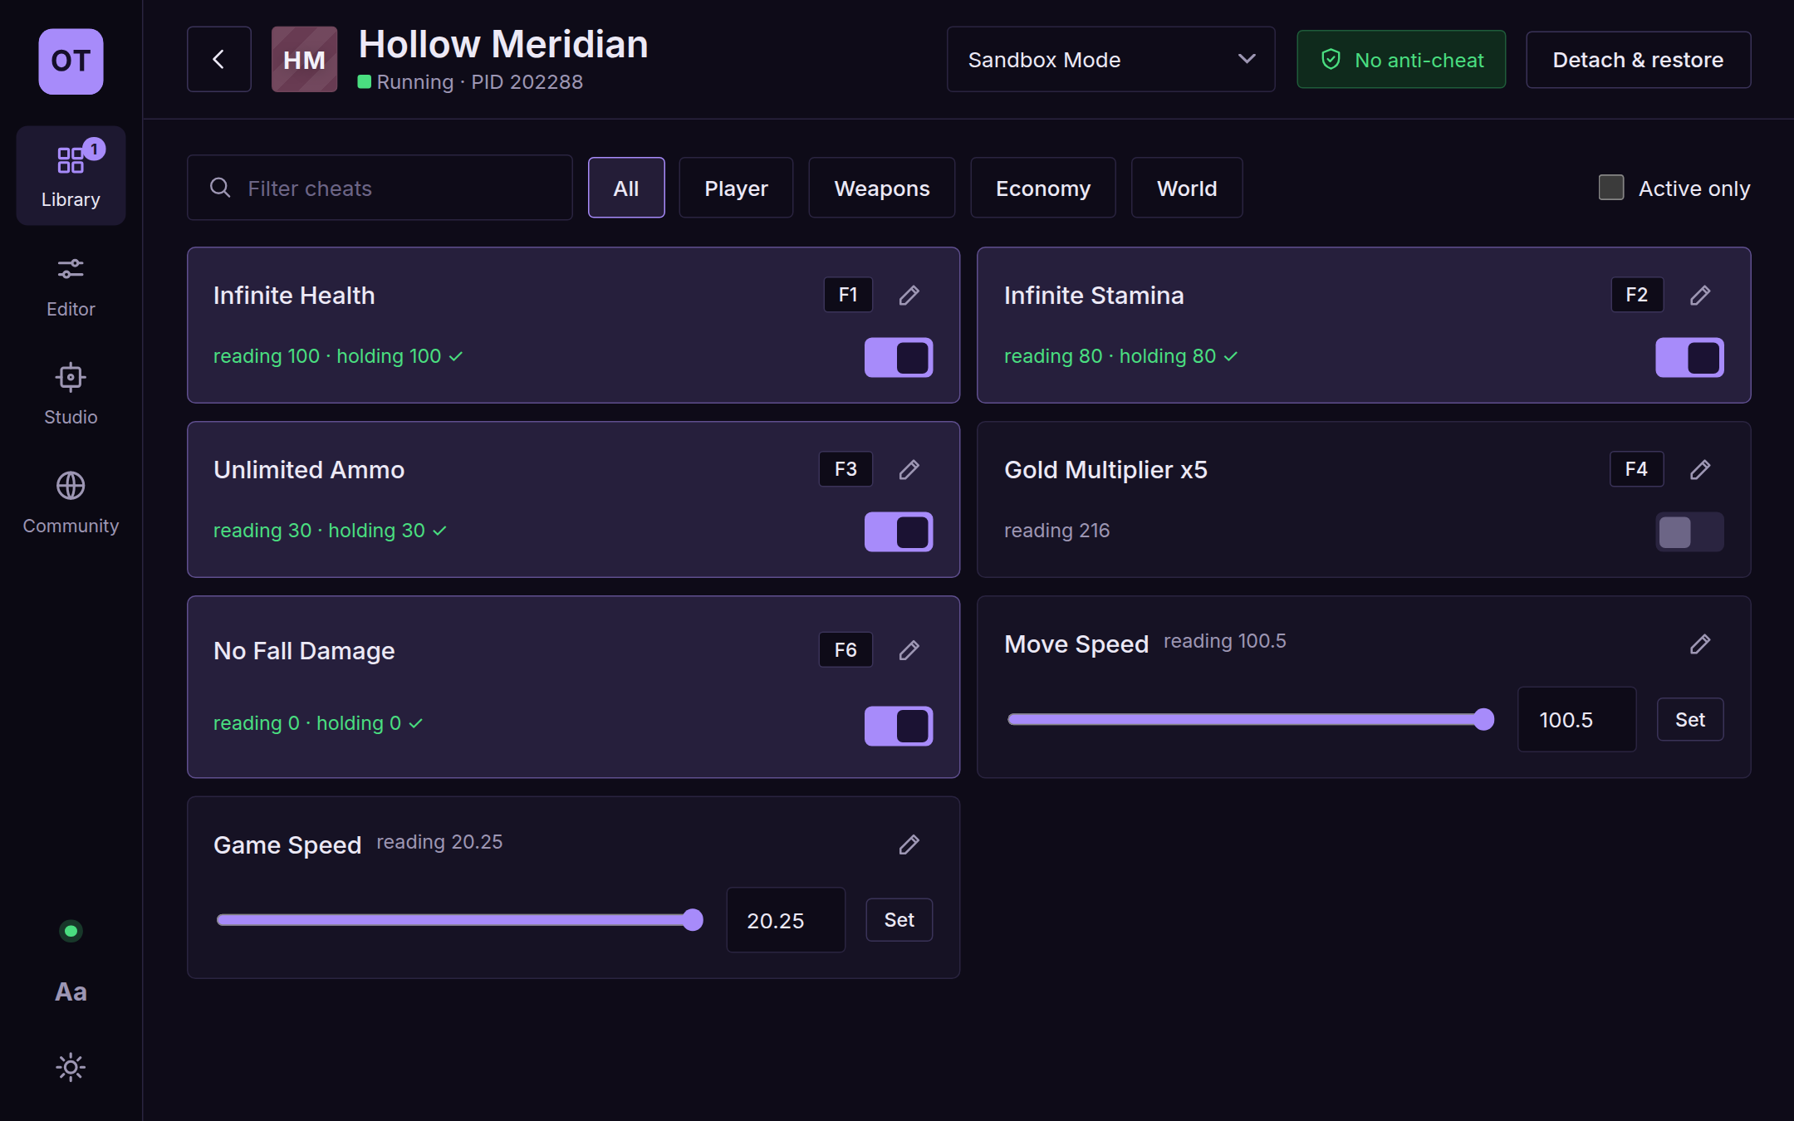
Task: Click the Move Speed 100.5 value field
Action: 1576,719
